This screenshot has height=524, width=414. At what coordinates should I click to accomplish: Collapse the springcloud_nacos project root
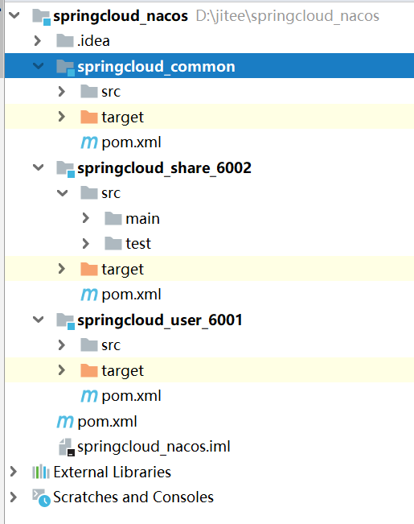14,15
